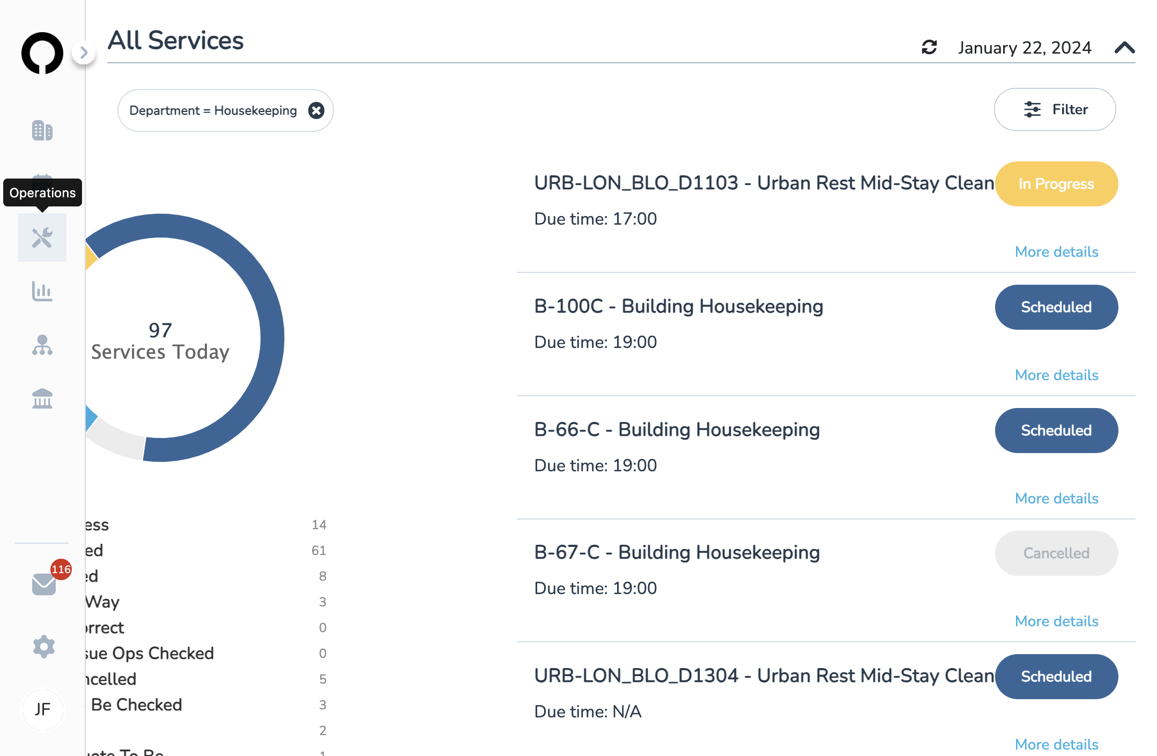This screenshot has width=1157, height=756.
Task: Click the legend count 61
Action: (319, 551)
